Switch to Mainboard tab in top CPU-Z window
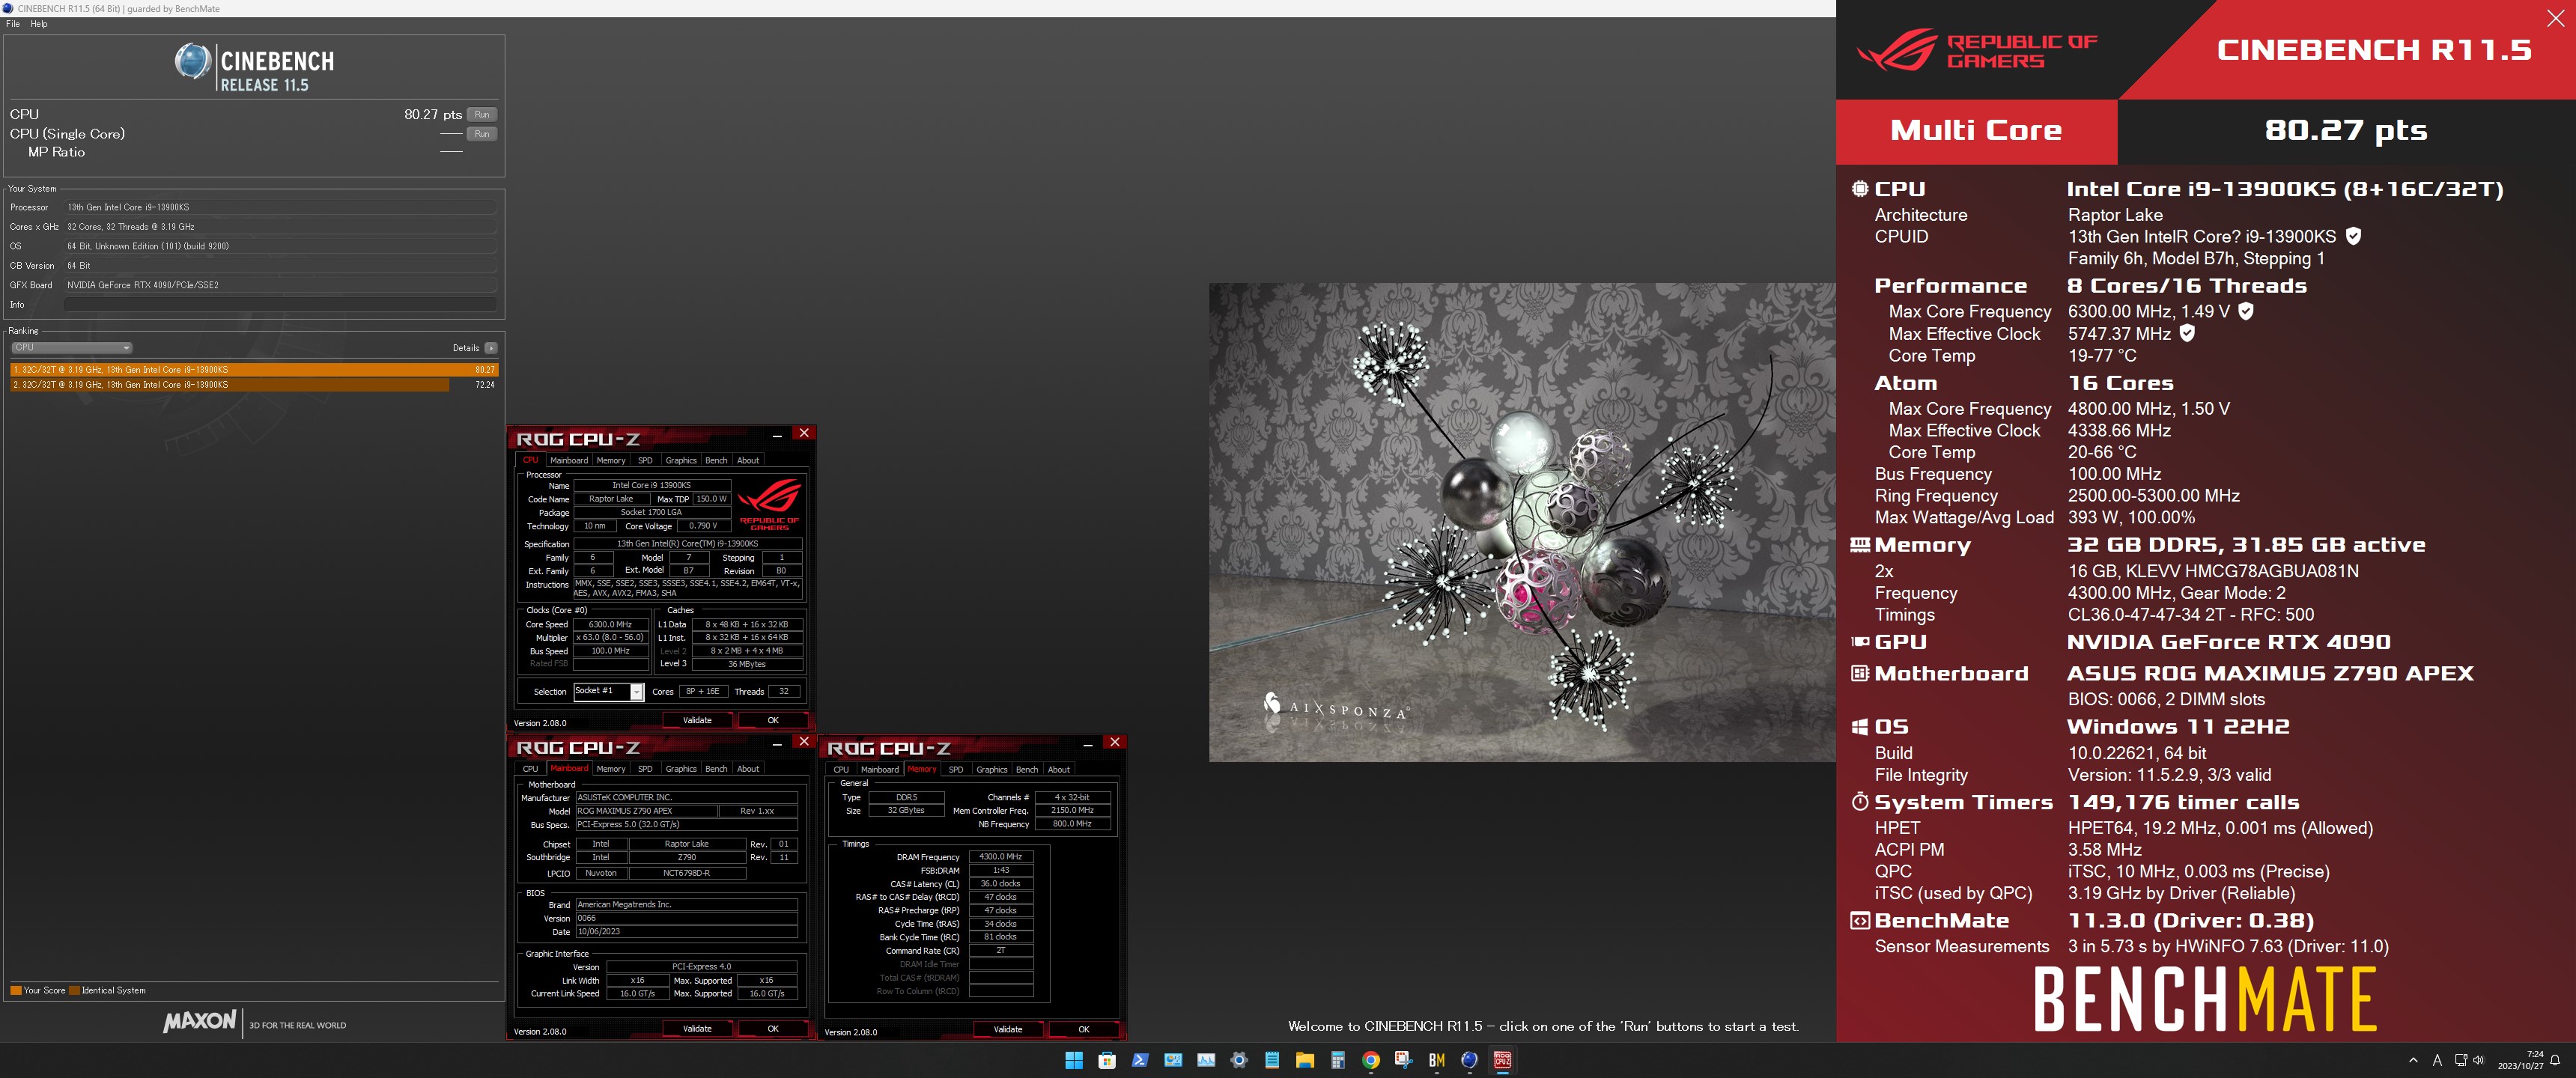This screenshot has width=2576, height=1078. [569, 460]
